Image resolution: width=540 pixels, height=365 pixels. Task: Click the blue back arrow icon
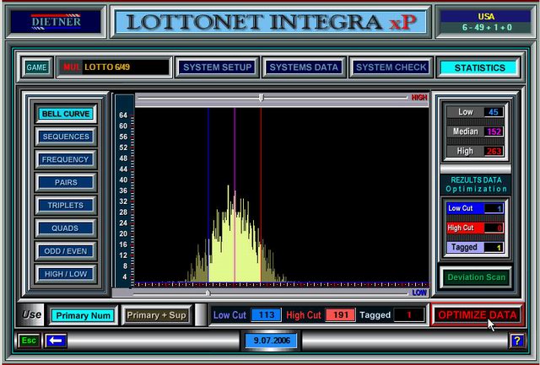click(57, 341)
